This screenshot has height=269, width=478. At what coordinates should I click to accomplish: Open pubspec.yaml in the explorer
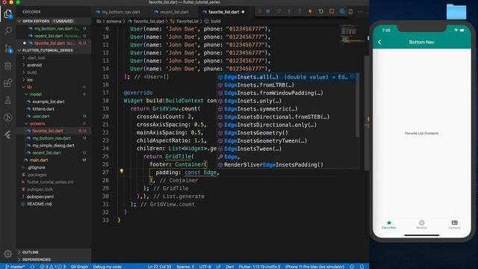tap(40, 197)
